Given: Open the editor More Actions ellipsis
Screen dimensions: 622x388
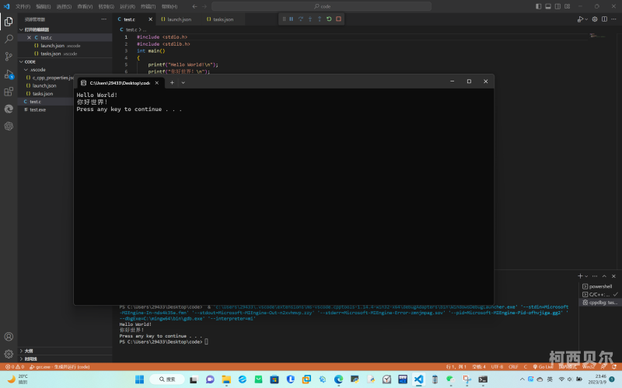Looking at the screenshot, I should [613, 19].
